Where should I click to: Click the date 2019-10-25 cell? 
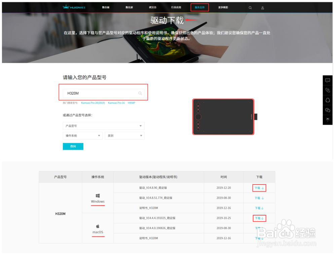(224, 218)
